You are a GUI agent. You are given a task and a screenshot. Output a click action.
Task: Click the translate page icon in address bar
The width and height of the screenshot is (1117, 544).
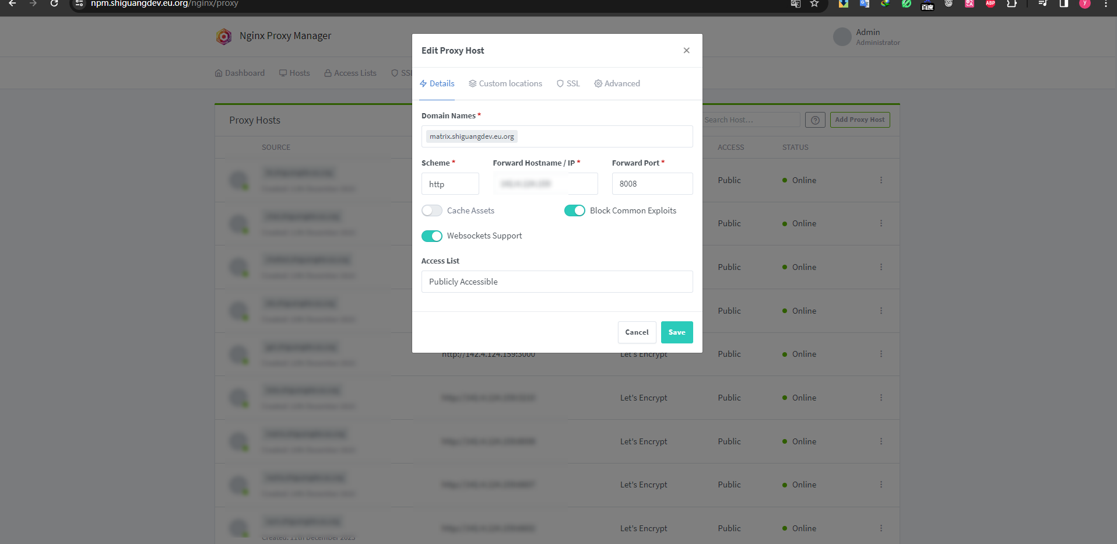(796, 3)
